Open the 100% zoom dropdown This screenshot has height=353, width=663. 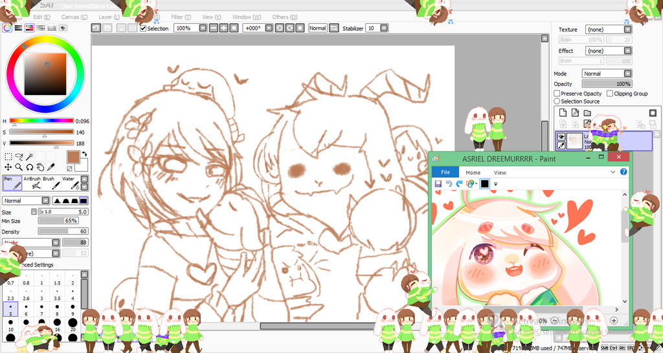(203, 28)
